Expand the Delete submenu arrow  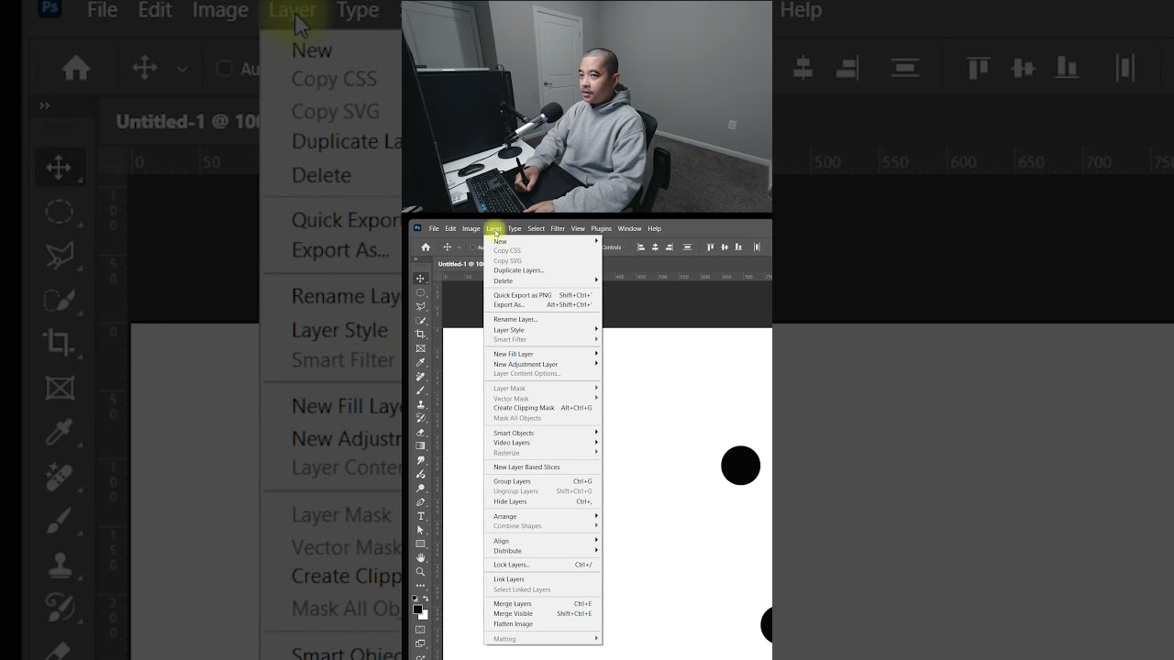[x=596, y=280]
